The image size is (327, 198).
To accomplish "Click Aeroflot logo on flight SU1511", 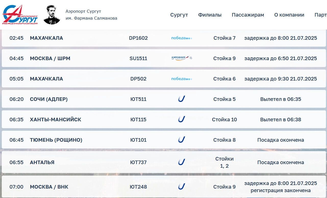I will [x=181, y=58].
